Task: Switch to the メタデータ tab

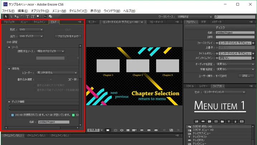Action: pos(216,22)
